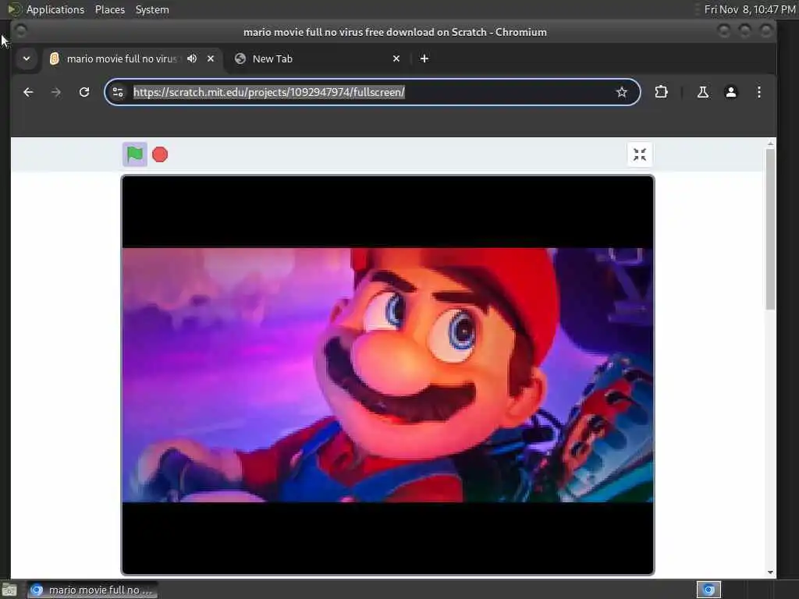799x599 pixels.
Task: Open a new browser tab
Action: (424, 58)
